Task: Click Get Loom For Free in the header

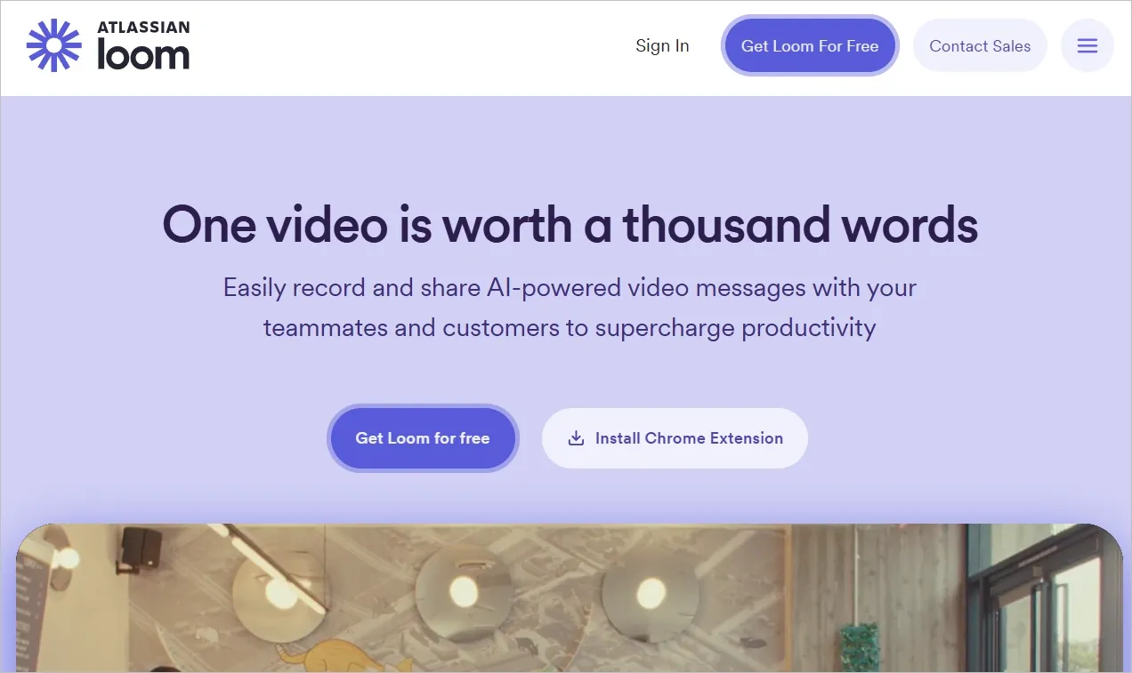Action: (x=810, y=46)
